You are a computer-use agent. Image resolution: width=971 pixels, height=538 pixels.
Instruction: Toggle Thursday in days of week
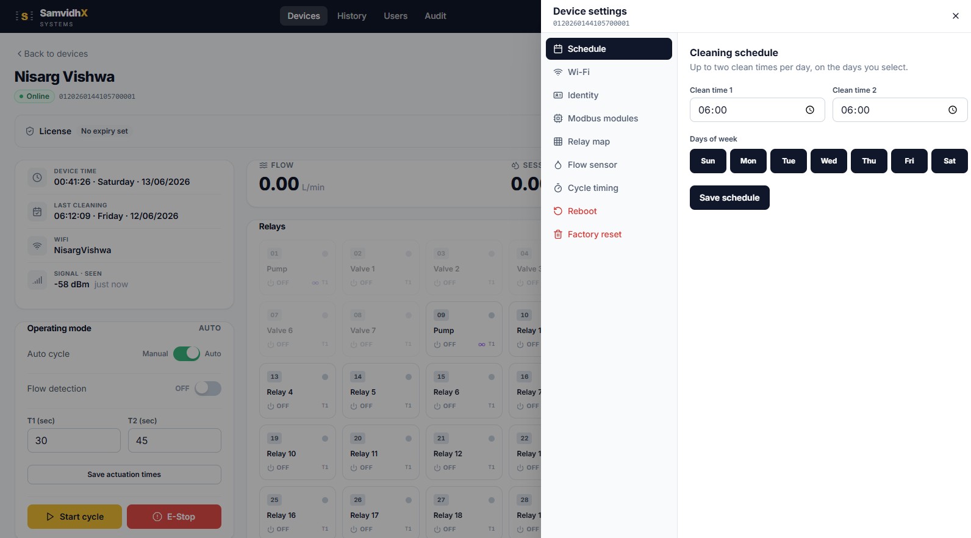[x=869, y=161]
